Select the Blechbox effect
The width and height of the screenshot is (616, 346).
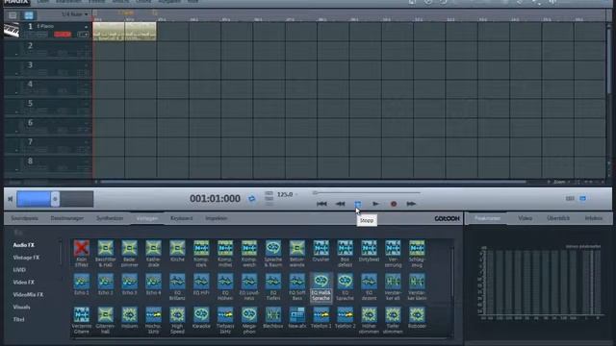click(x=273, y=314)
